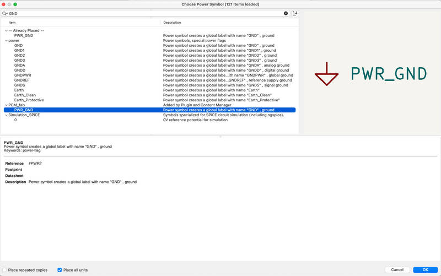The height and width of the screenshot is (276, 441).
Task: Choose the GNDPWR symbol entry
Action: [23, 75]
